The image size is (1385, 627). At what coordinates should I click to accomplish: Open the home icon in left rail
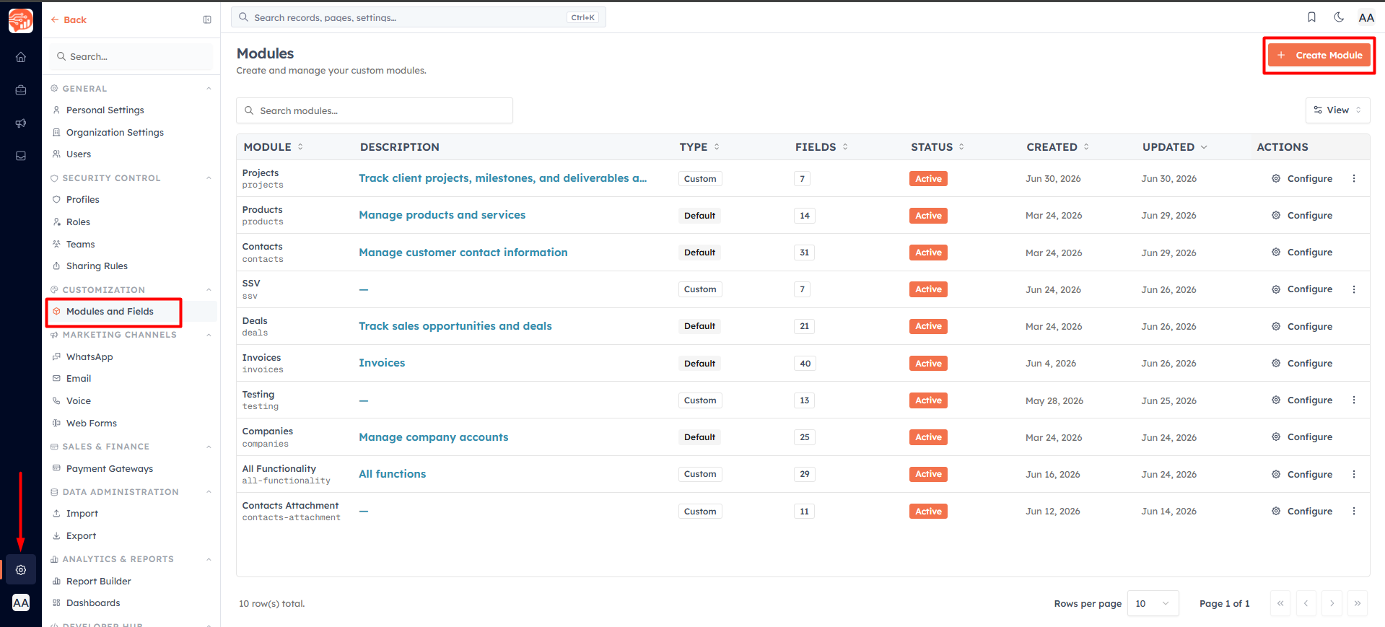click(x=21, y=57)
